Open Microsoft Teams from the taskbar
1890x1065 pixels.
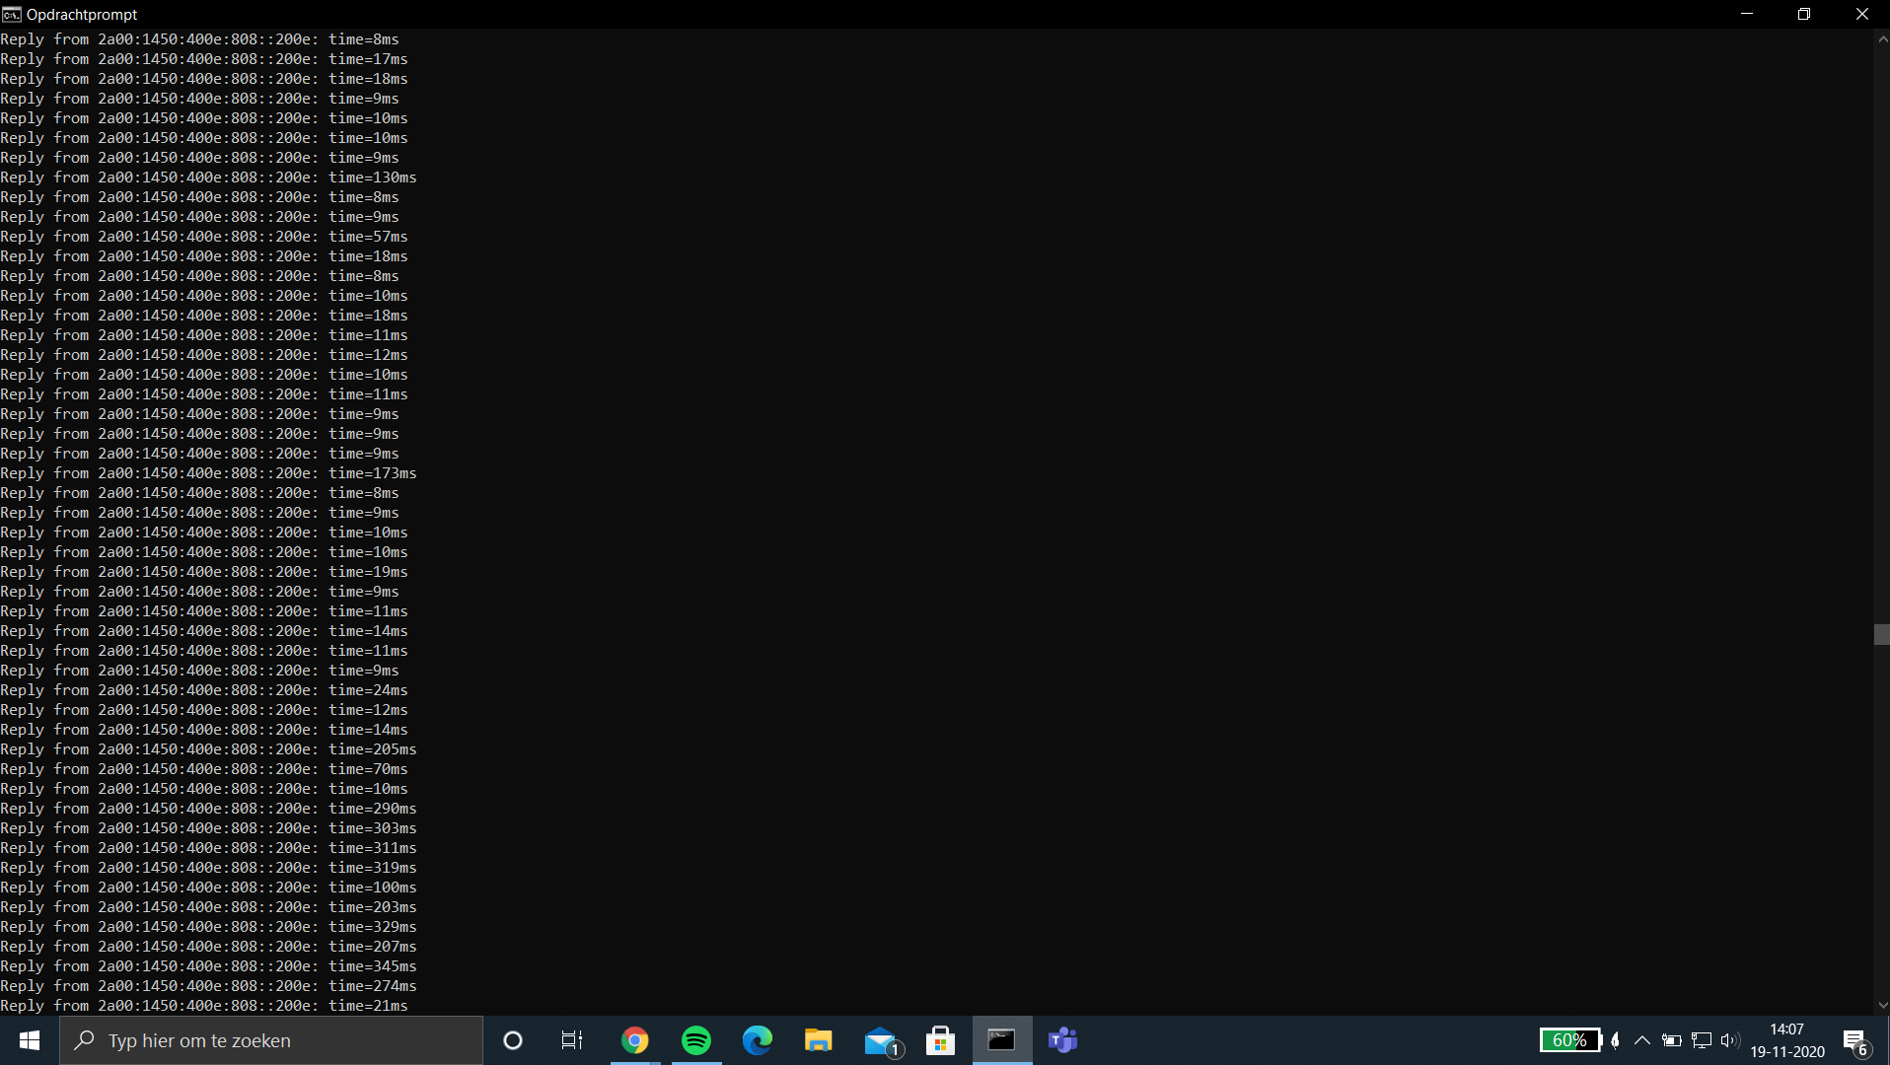pos(1063,1040)
